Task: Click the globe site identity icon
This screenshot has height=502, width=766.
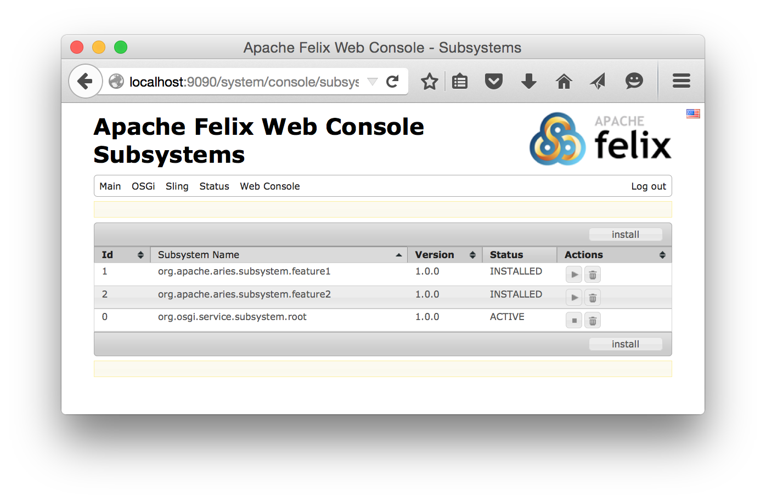Action: tap(116, 82)
